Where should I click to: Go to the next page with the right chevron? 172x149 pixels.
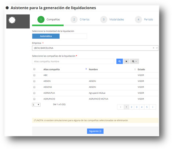coord(153,107)
